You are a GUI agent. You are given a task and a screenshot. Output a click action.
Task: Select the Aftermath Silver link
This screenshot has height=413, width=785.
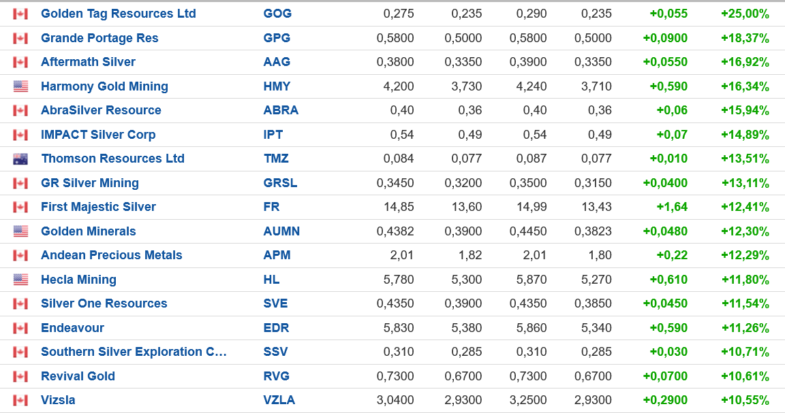(88, 62)
